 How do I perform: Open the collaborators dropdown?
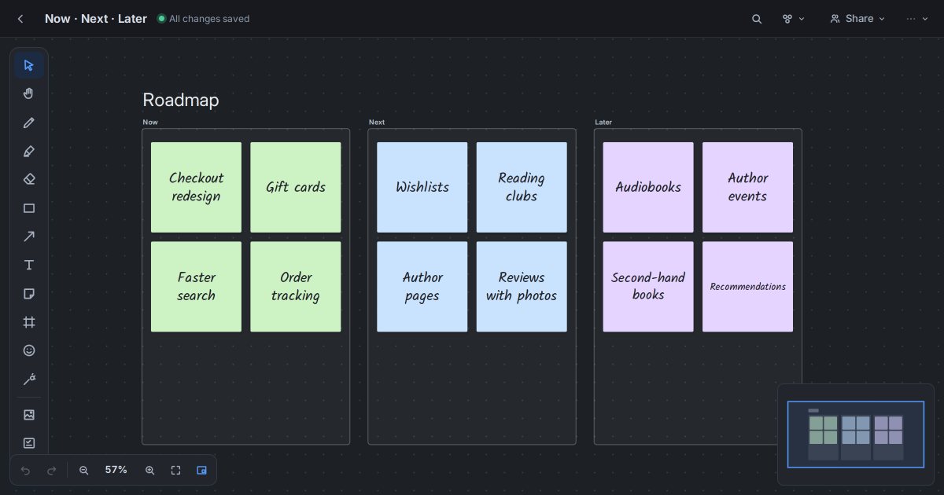794,19
